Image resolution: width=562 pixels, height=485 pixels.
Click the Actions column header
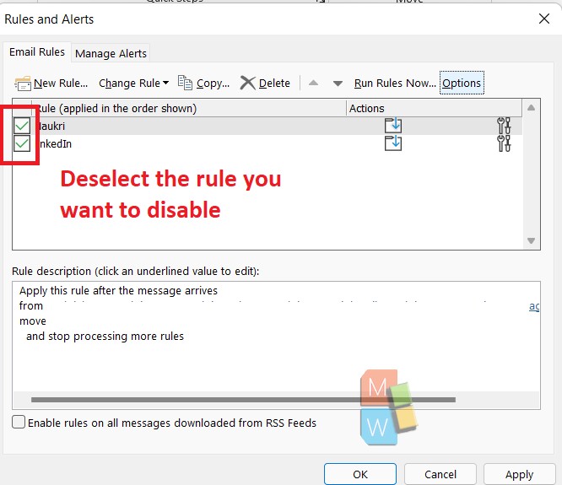click(x=434, y=108)
